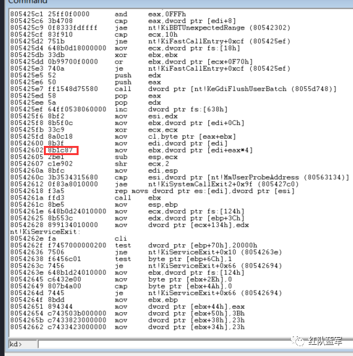Click the 'shr ecx,2' instruction line
This screenshot has height=356, width=353.
(90, 164)
